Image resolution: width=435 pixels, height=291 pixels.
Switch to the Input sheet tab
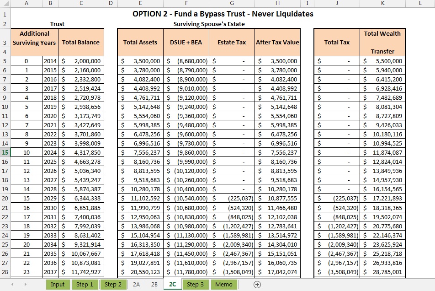pyautogui.click(x=58, y=285)
